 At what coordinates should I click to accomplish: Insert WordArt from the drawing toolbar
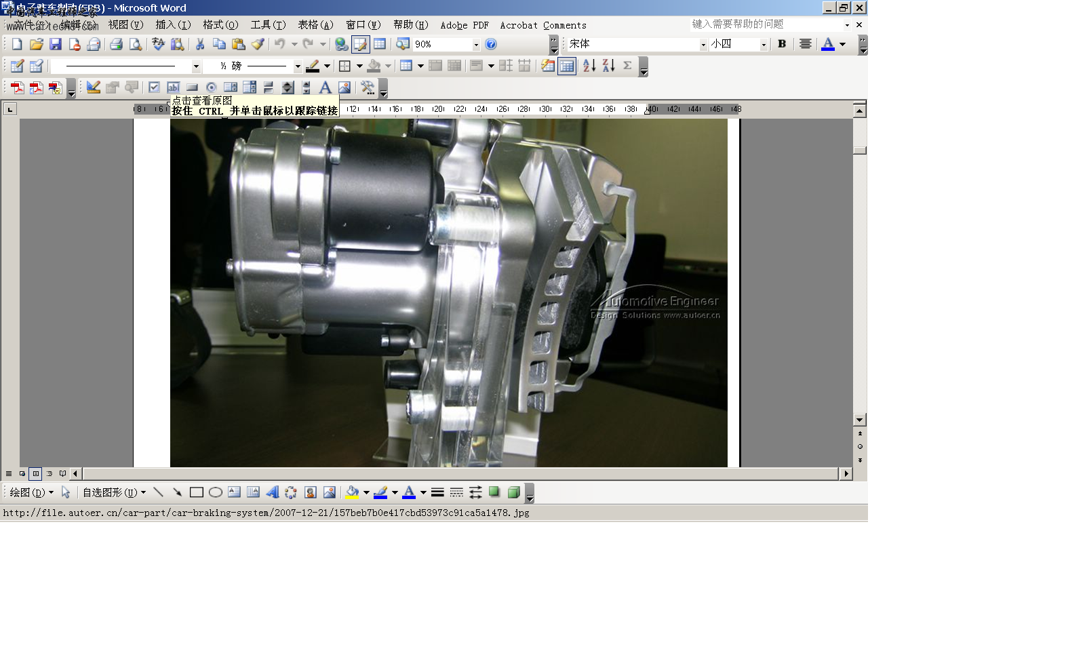[272, 492]
